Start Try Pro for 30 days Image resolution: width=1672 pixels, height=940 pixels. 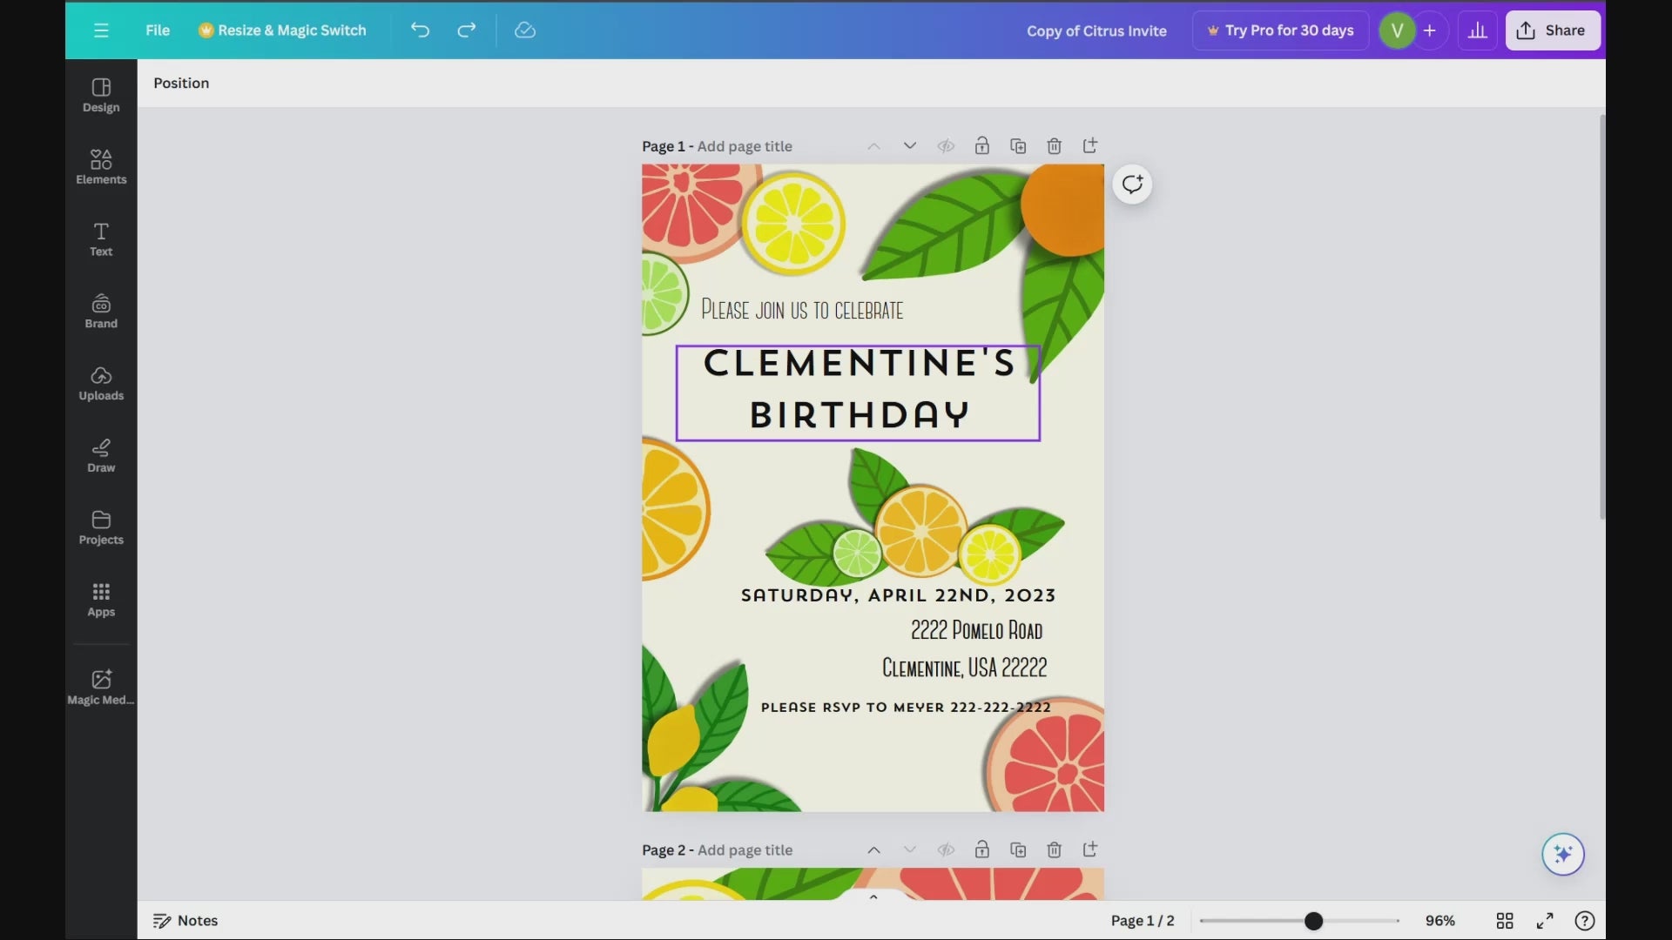pyautogui.click(x=1280, y=30)
